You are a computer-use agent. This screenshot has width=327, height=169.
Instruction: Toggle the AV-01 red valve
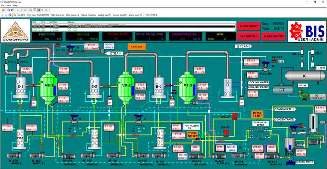pos(227,132)
